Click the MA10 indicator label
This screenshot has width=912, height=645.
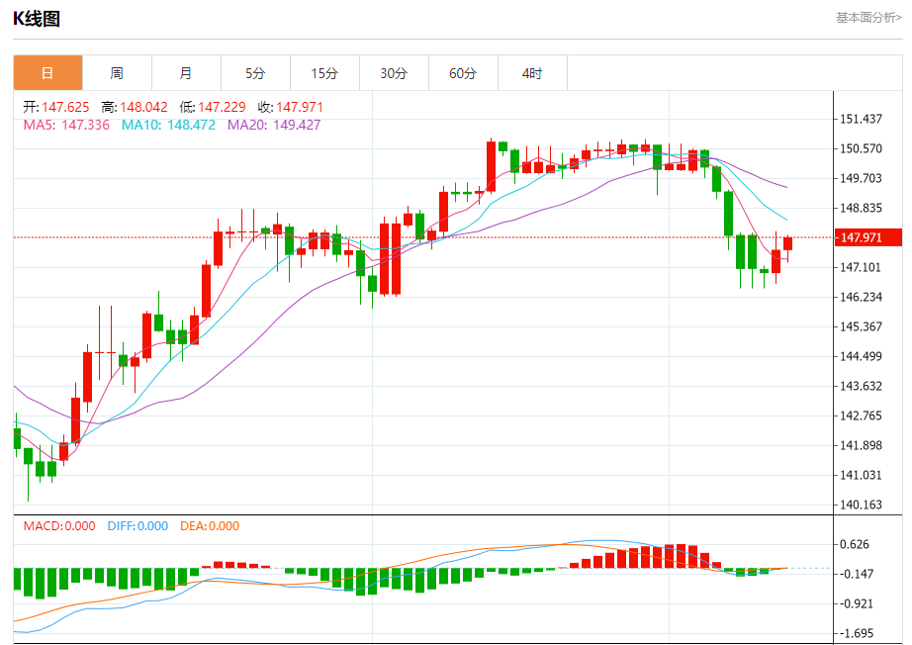coord(168,125)
